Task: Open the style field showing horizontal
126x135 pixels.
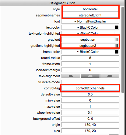Action: (x=90, y=9)
